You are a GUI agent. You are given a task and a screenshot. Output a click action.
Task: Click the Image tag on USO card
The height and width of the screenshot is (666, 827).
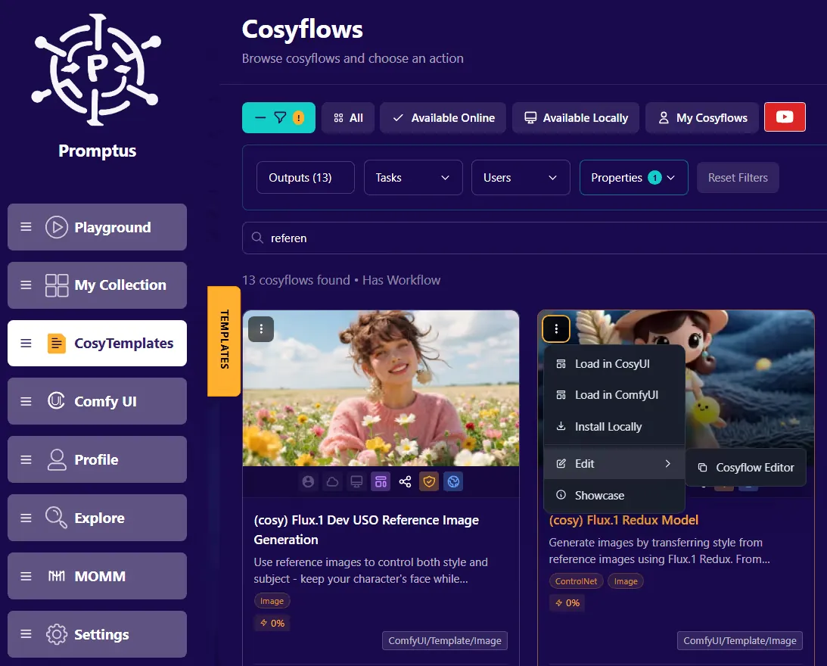[272, 601]
